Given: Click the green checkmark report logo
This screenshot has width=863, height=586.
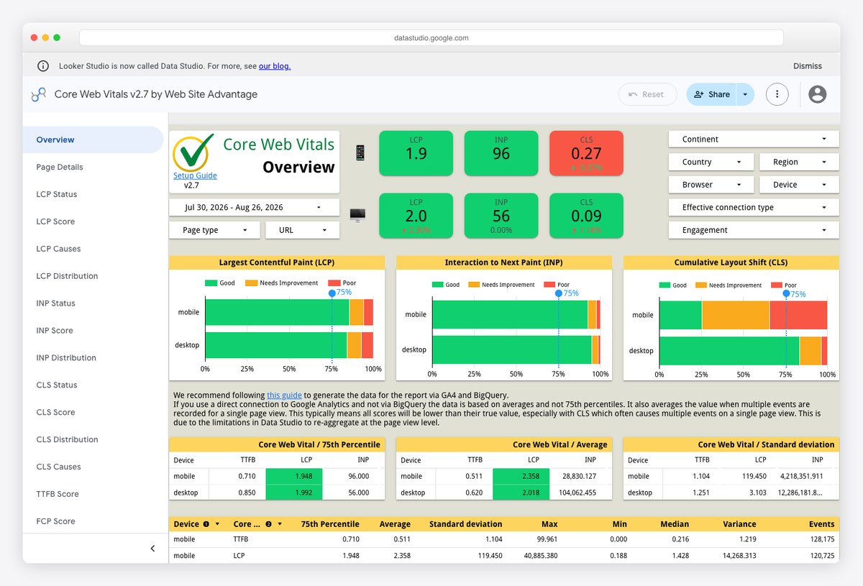Looking at the screenshot, I should 193,152.
